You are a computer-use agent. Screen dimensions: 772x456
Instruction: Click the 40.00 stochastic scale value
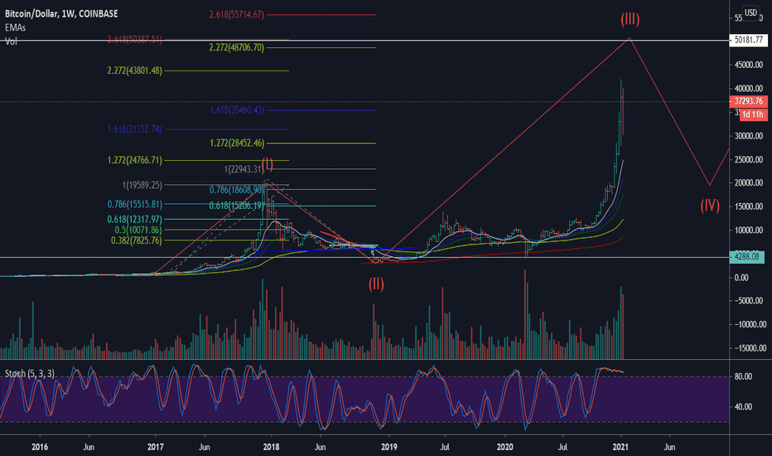[743, 407]
